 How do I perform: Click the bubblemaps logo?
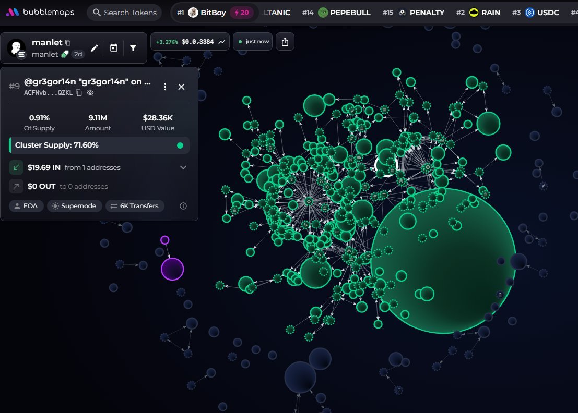(x=40, y=12)
